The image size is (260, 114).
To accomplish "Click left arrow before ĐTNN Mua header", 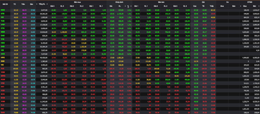I will pos(240,6).
